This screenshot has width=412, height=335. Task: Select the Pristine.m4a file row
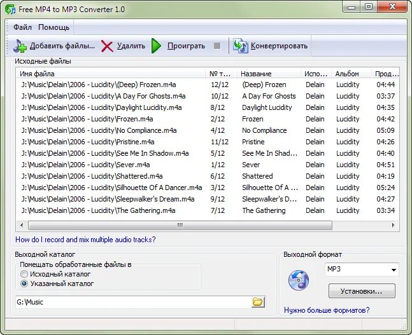[x=208, y=142]
